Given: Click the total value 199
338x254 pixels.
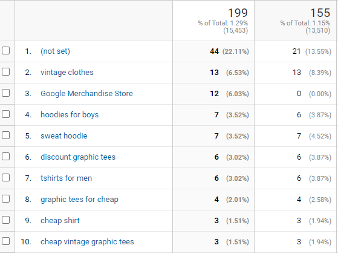Looking at the screenshot, I should (x=238, y=13).
